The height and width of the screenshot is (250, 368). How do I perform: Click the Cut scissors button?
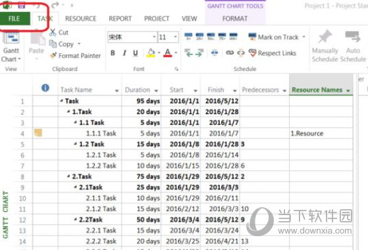click(59, 32)
